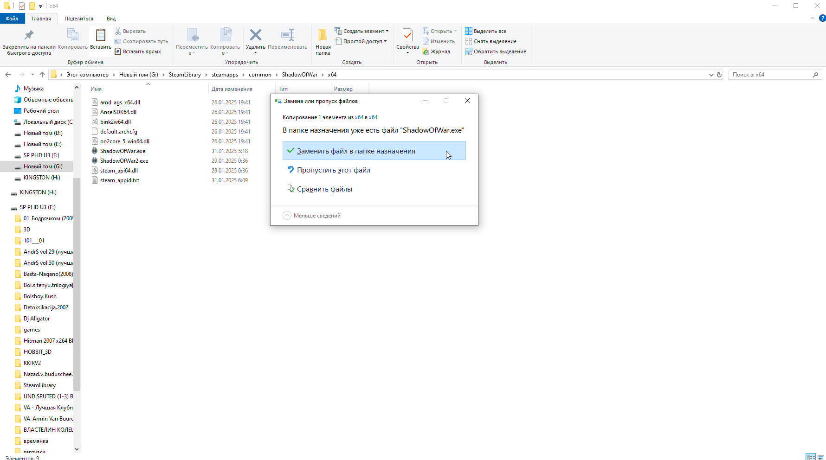Sort files by the Имя column header

pyautogui.click(x=96, y=89)
